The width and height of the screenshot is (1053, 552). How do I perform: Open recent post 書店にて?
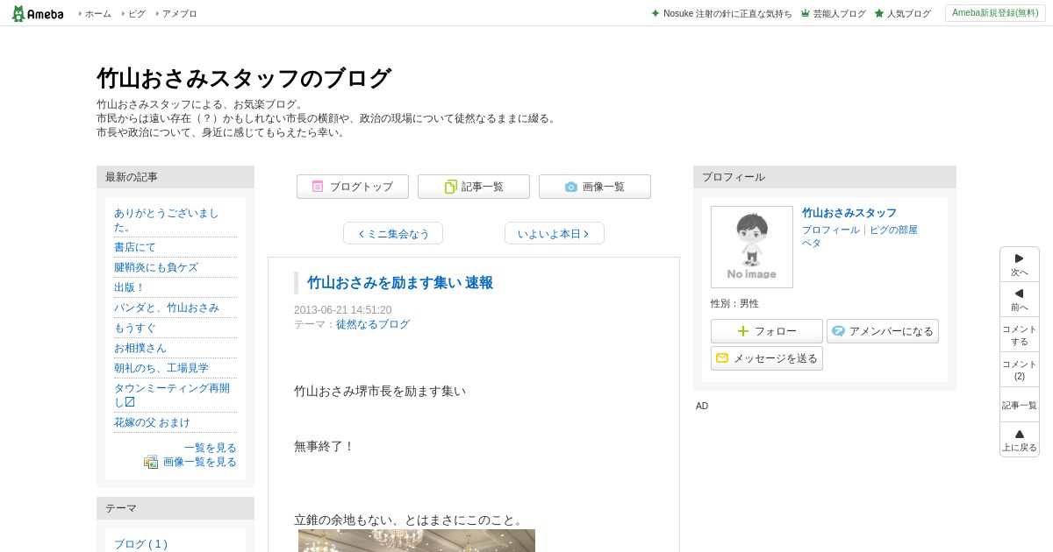tap(135, 247)
